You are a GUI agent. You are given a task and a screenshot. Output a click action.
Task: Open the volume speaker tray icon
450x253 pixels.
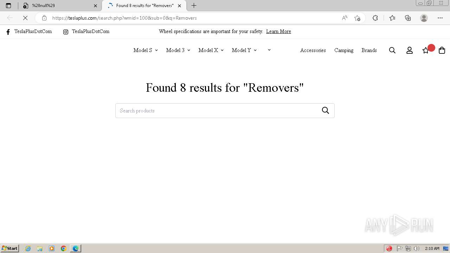point(417,248)
